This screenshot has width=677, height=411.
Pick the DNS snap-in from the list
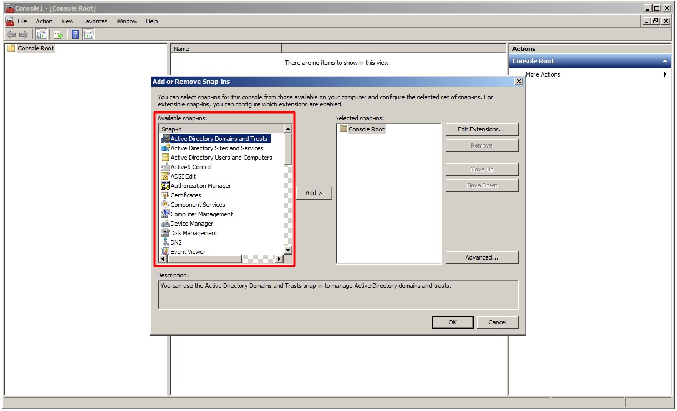(176, 242)
